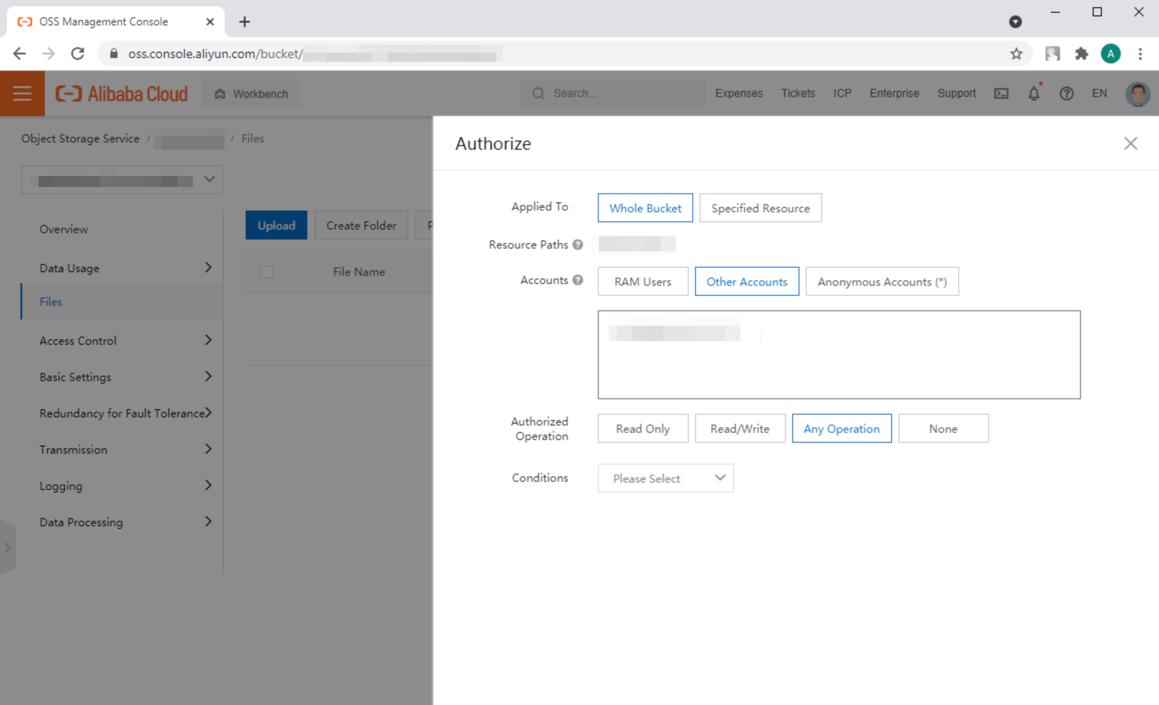The height and width of the screenshot is (705, 1159).
Task: Open the hamburger navigation menu
Action: [x=22, y=93]
